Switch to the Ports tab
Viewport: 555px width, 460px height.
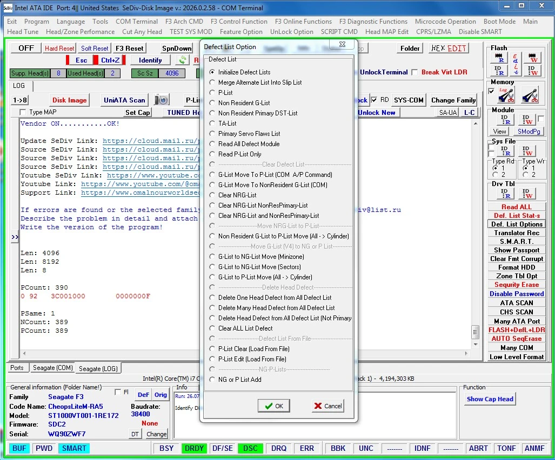pos(17,368)
